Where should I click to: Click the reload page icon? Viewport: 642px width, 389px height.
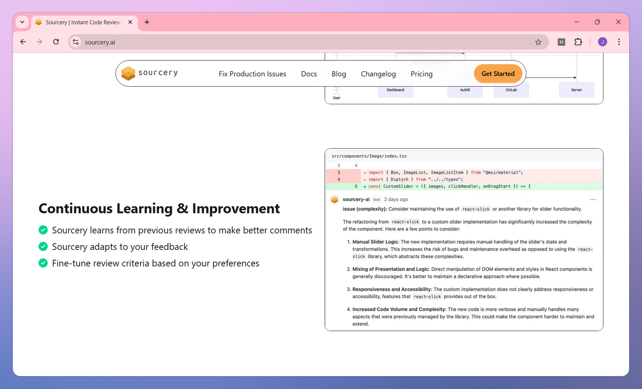point(56,42)
